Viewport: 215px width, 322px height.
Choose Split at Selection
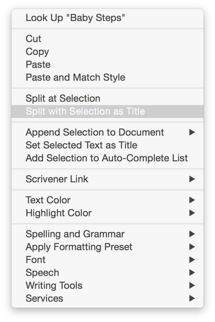tap(63, 99)
